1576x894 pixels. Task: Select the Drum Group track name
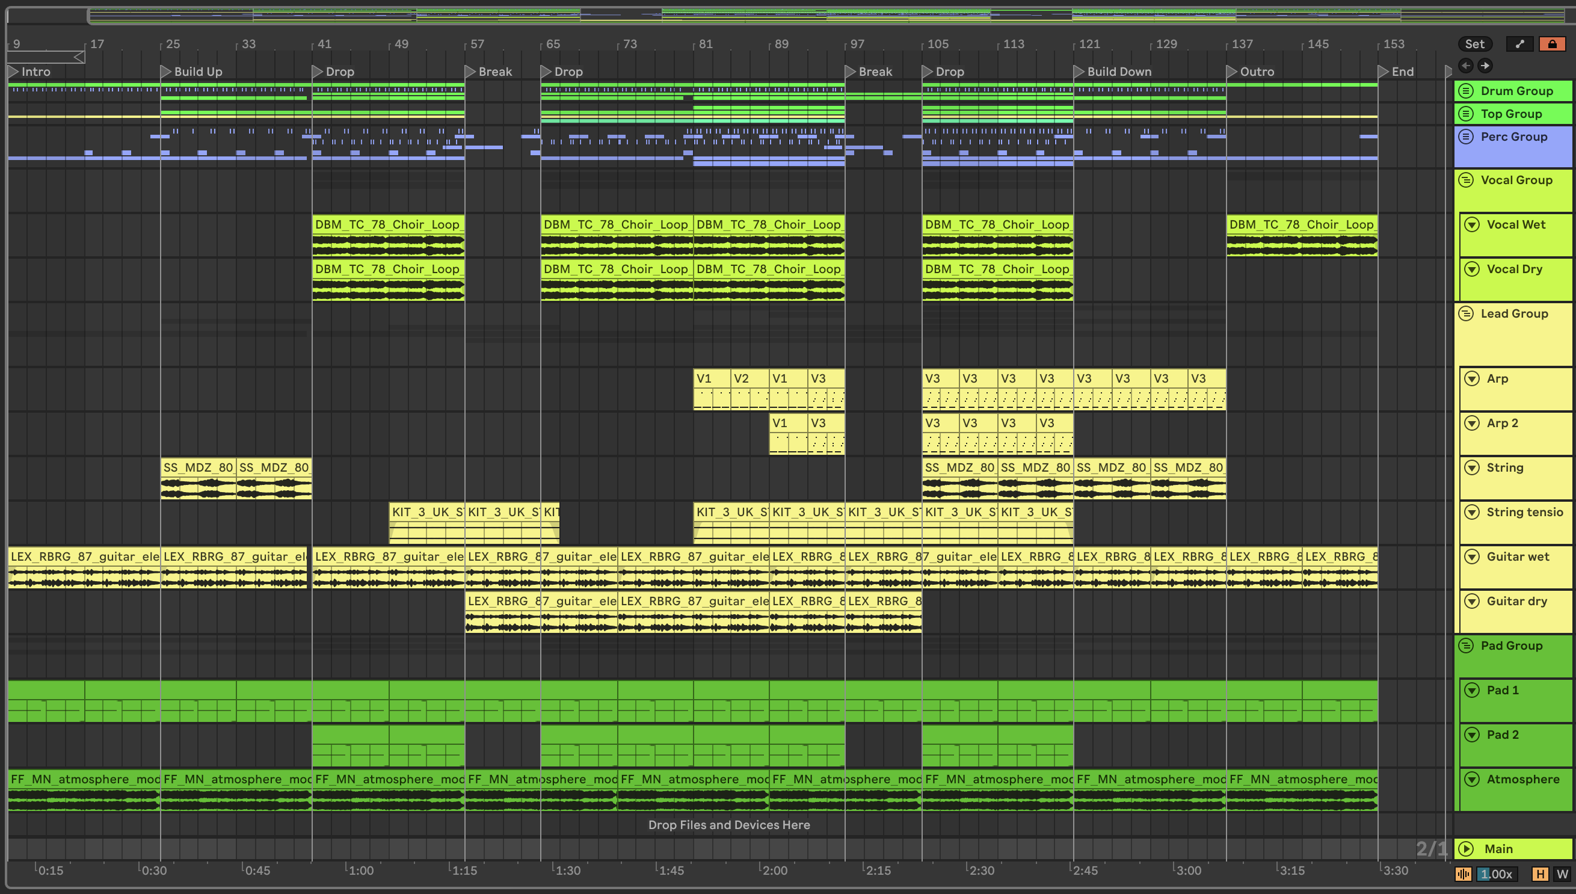coord(1516,91)
